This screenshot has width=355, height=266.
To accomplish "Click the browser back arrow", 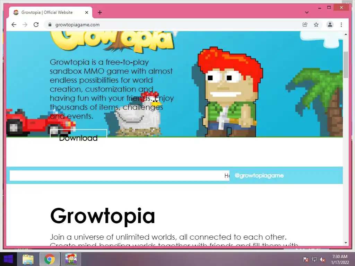I will [x=14, y=25].
